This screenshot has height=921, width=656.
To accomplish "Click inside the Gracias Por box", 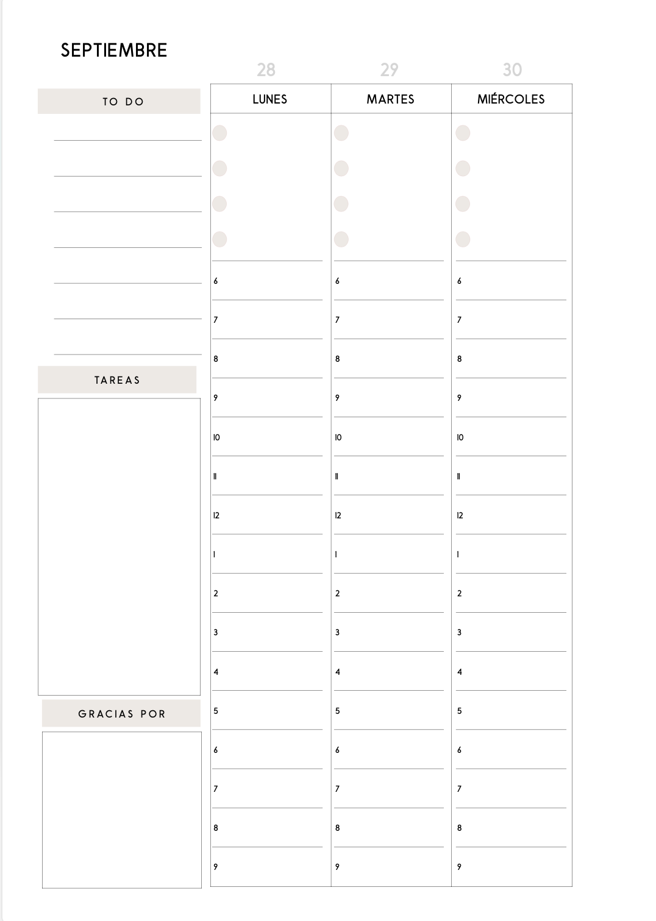I will click(121, 810).
